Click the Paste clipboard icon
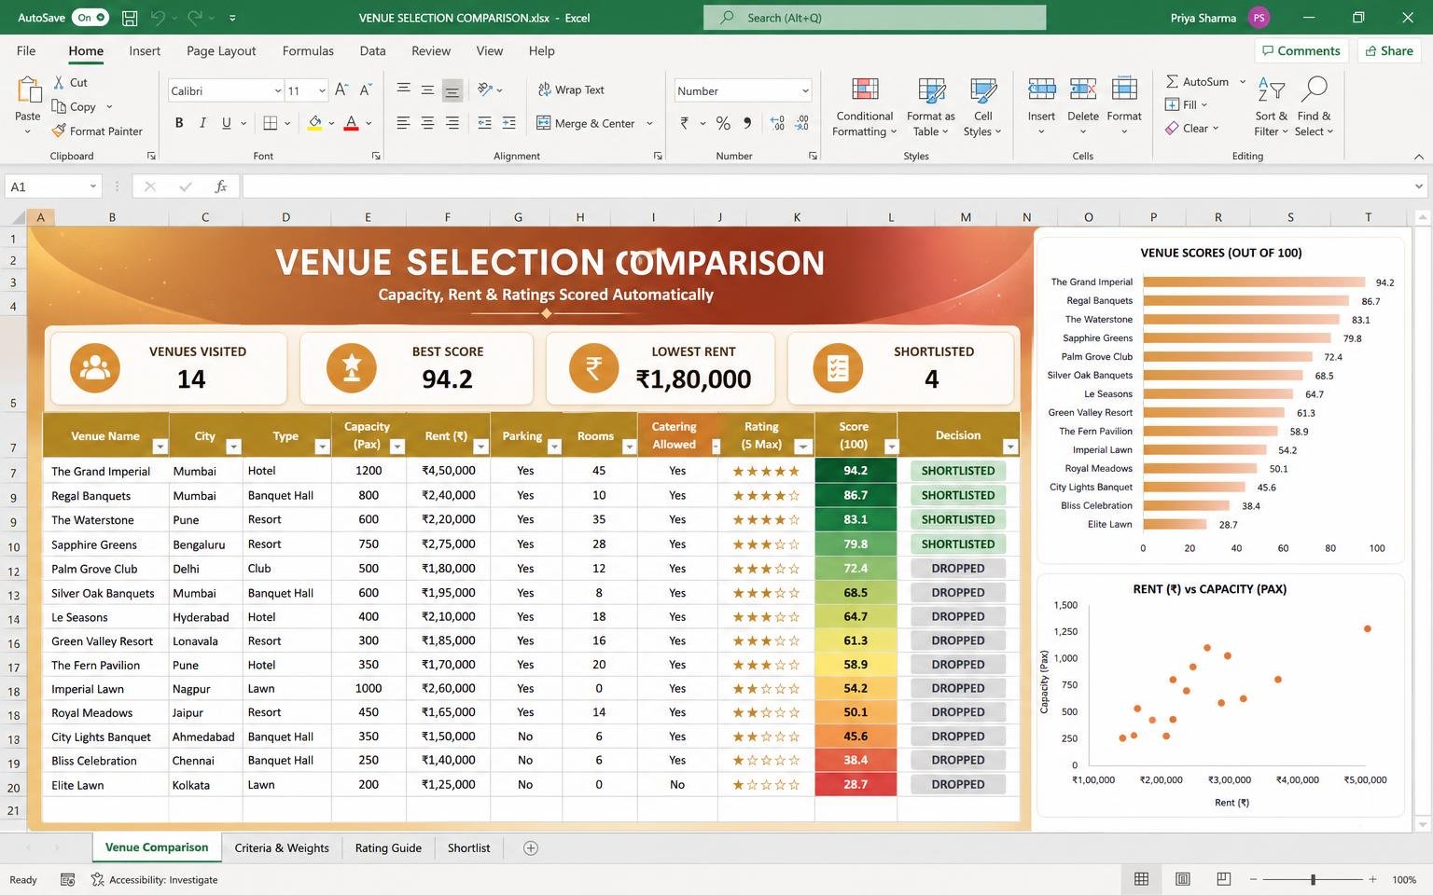Screen dimensions: 1433x895 (28, 90)
